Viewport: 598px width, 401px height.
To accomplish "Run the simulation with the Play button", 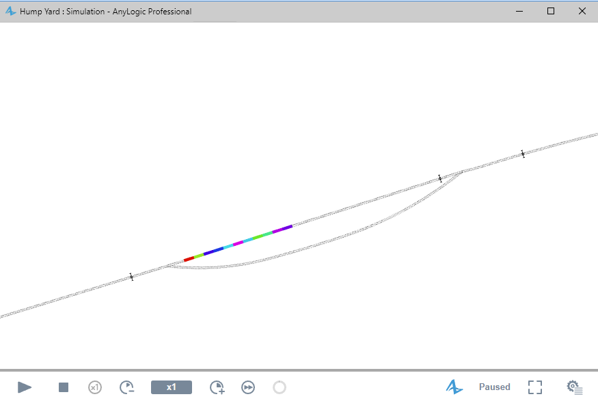I will point(25,387).
